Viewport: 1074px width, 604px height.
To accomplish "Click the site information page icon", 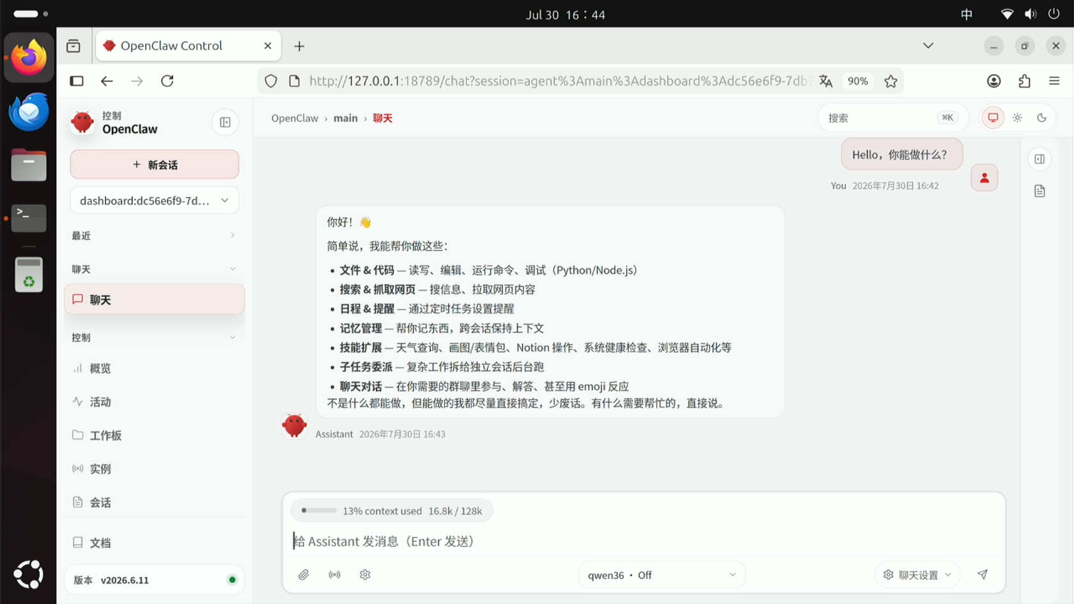I will [294, 81].
